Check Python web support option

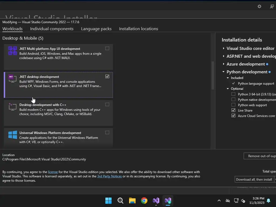tap(233, 105)
